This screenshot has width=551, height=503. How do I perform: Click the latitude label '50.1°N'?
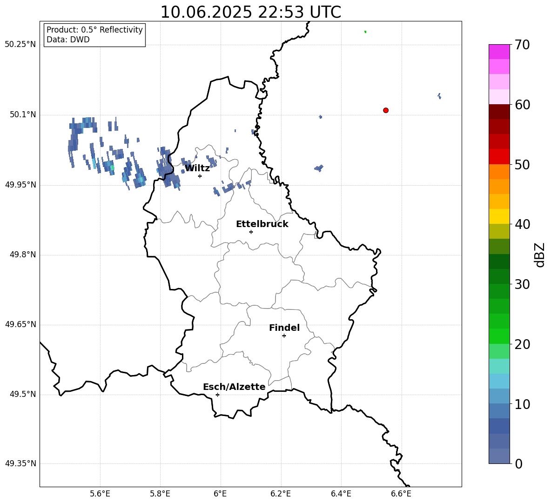tap(23, 114)
